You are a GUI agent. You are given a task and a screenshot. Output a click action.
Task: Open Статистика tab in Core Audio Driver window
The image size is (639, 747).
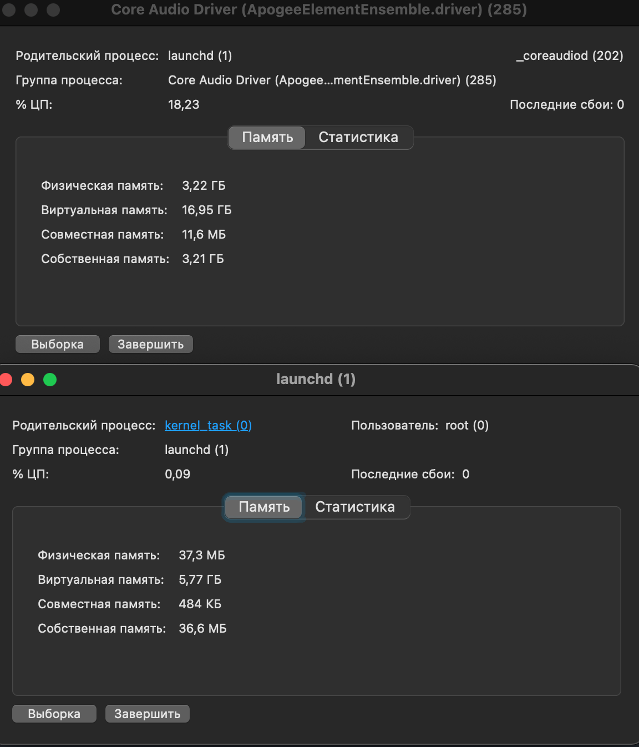point(358,137)
